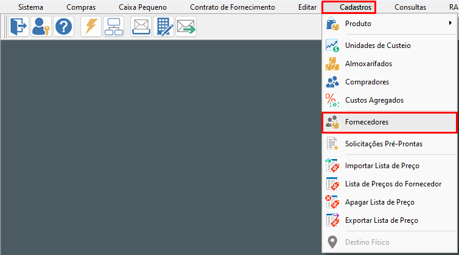Open the Consultas menu

point(410,7)
